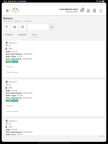Open Visualizar for the 327,68 boleto

[10, 106]
